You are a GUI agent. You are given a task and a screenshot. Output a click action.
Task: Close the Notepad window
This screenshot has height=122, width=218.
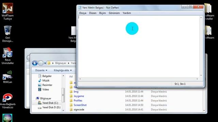[198, 7]
